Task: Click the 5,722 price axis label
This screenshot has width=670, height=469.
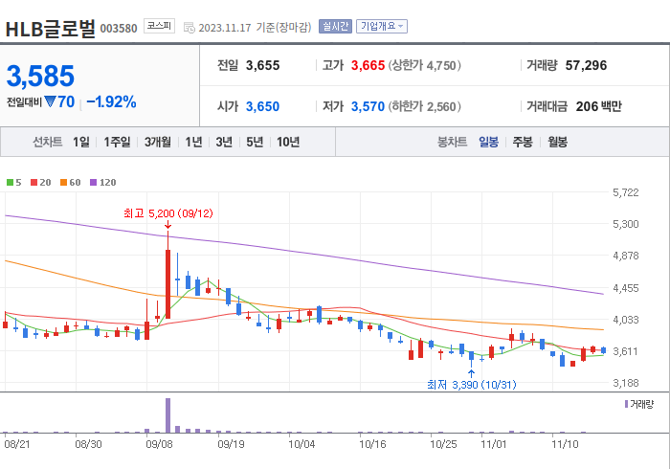Action: (626, 192)
